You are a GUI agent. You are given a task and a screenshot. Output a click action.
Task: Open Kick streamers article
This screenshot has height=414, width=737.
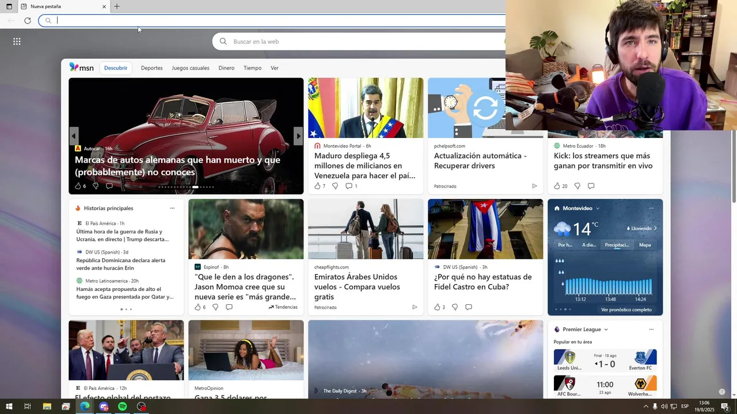pyautogui.click(x=602, y=160)
